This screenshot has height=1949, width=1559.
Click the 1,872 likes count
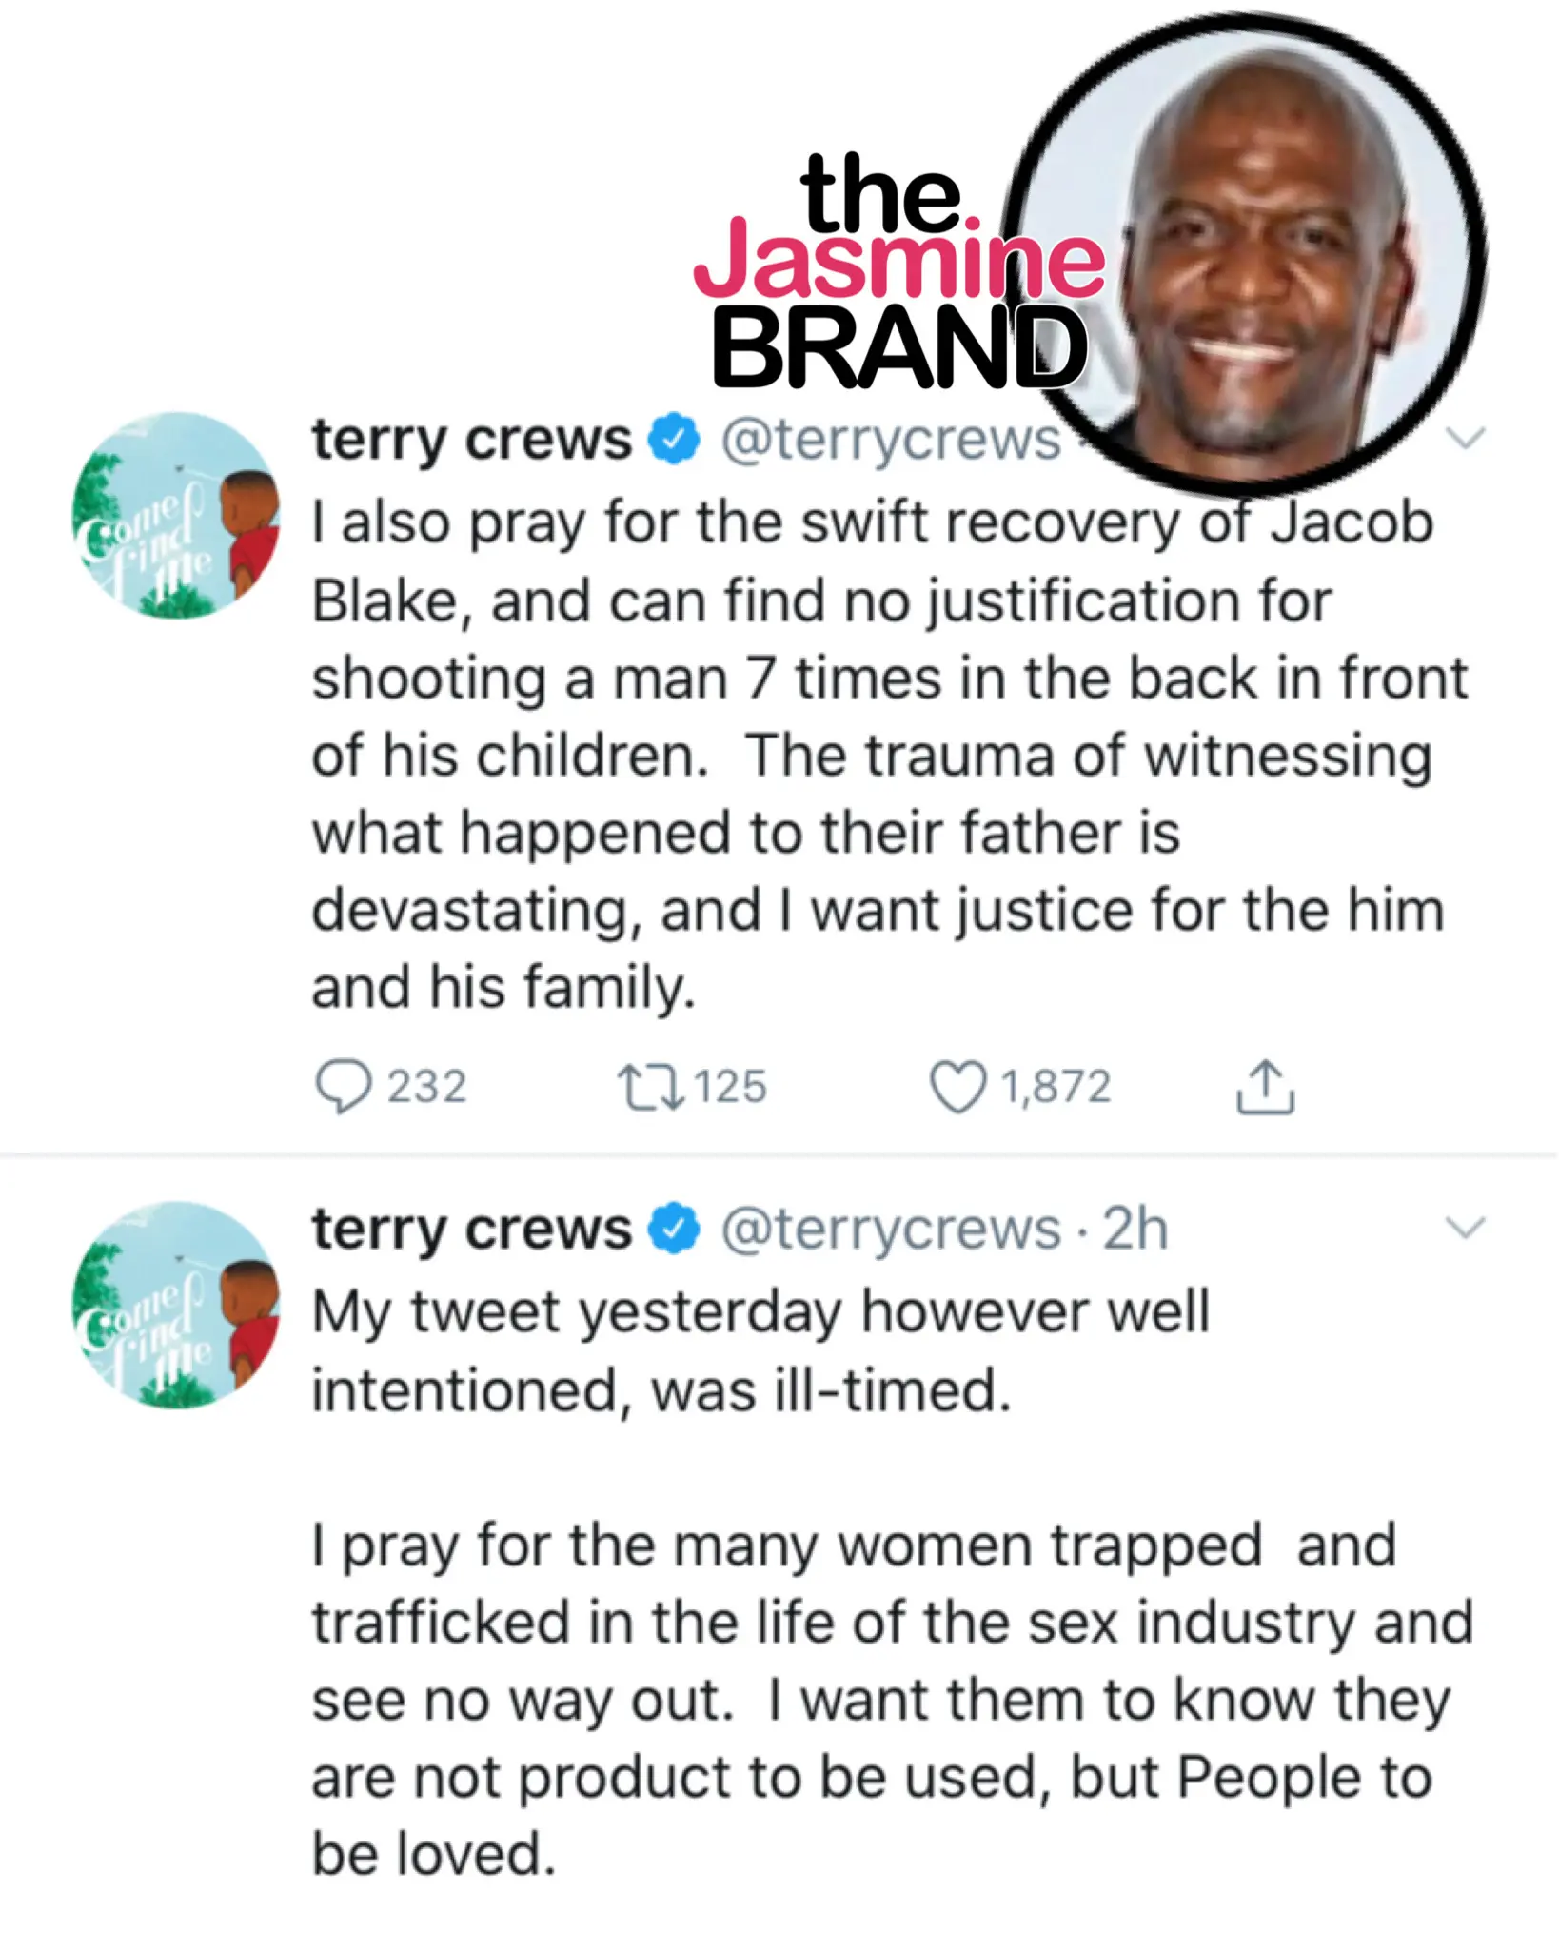tap(1056, 1087)
